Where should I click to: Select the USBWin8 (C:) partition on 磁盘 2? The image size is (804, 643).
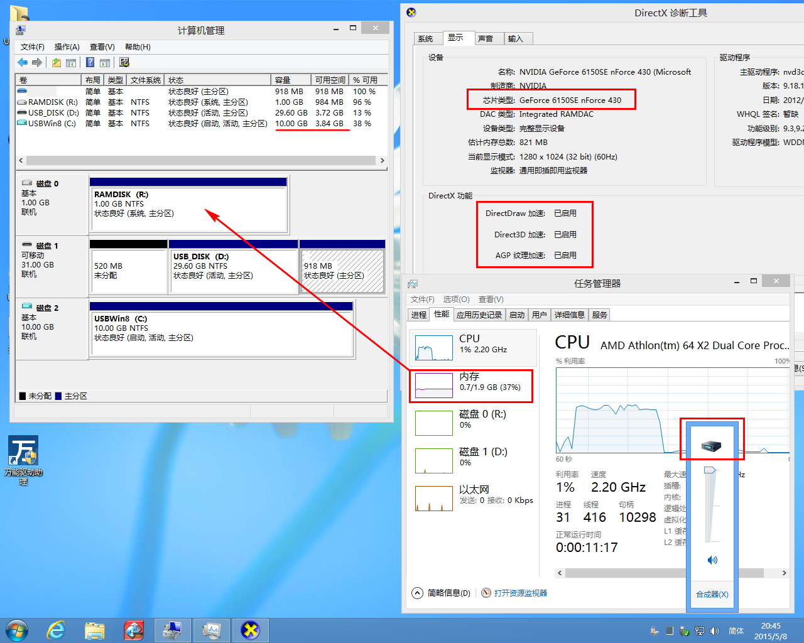tap(221, 329)
